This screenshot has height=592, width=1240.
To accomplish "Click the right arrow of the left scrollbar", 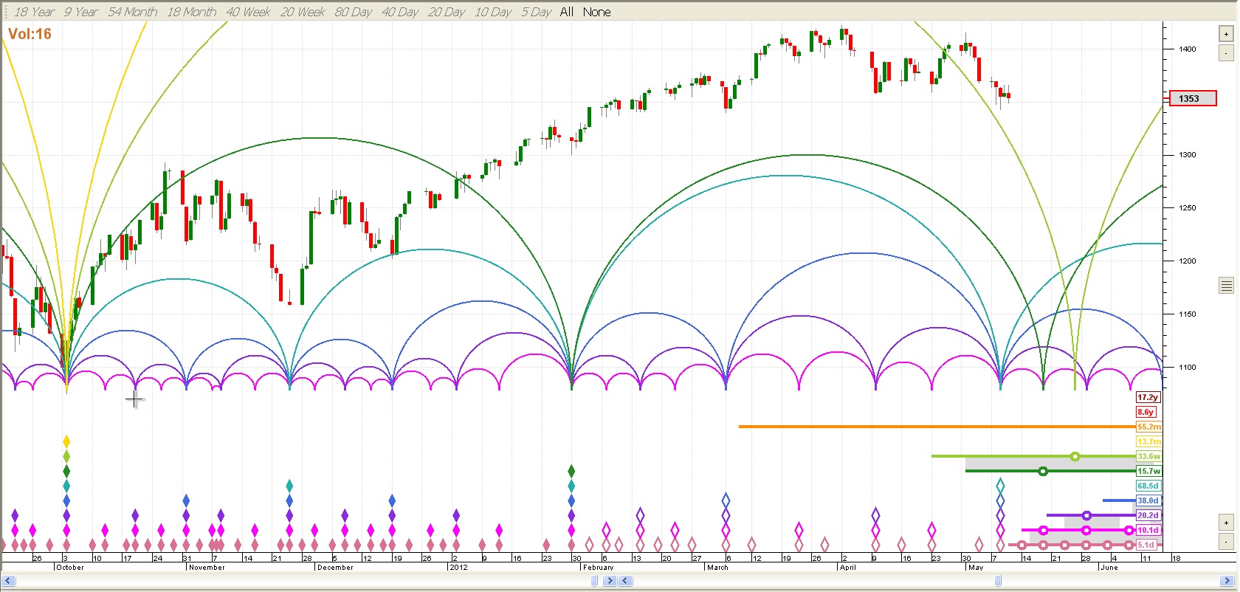I will pyautogui.click(x=610, y=581).
